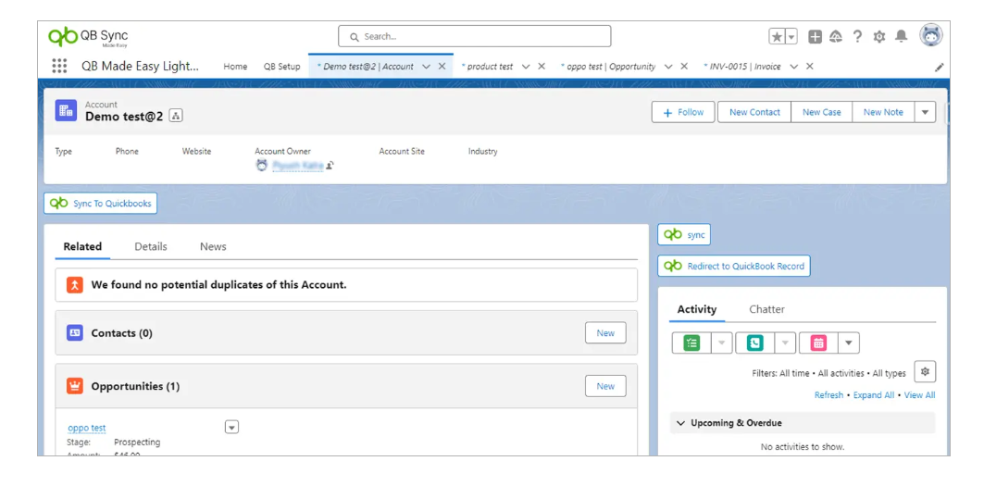Open more actions dropdown beside New Note
Image resolution: width=984 pixels, height=486 pixels.
tap(925, 112)
